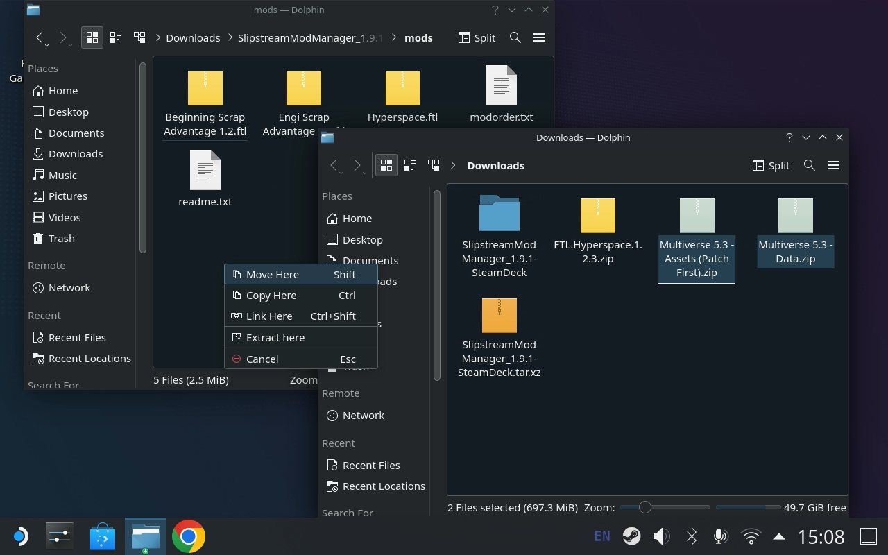888x555 pixels.
Task: Select readme.txt in mods window
Action: tap(205, 179)
